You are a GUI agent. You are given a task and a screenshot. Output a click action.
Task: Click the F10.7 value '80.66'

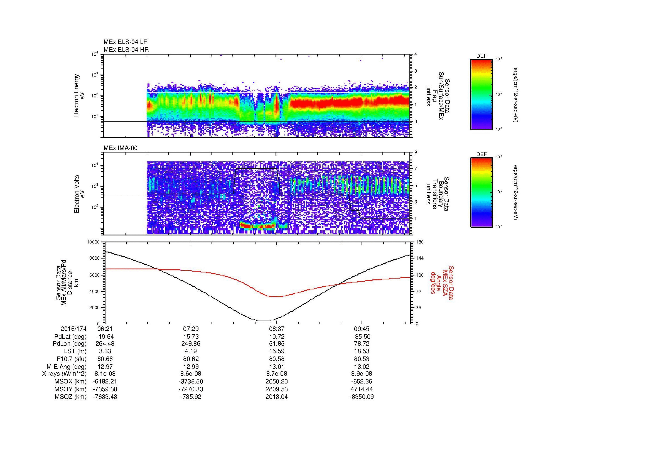pyautogui.click(x=105, y=359)
